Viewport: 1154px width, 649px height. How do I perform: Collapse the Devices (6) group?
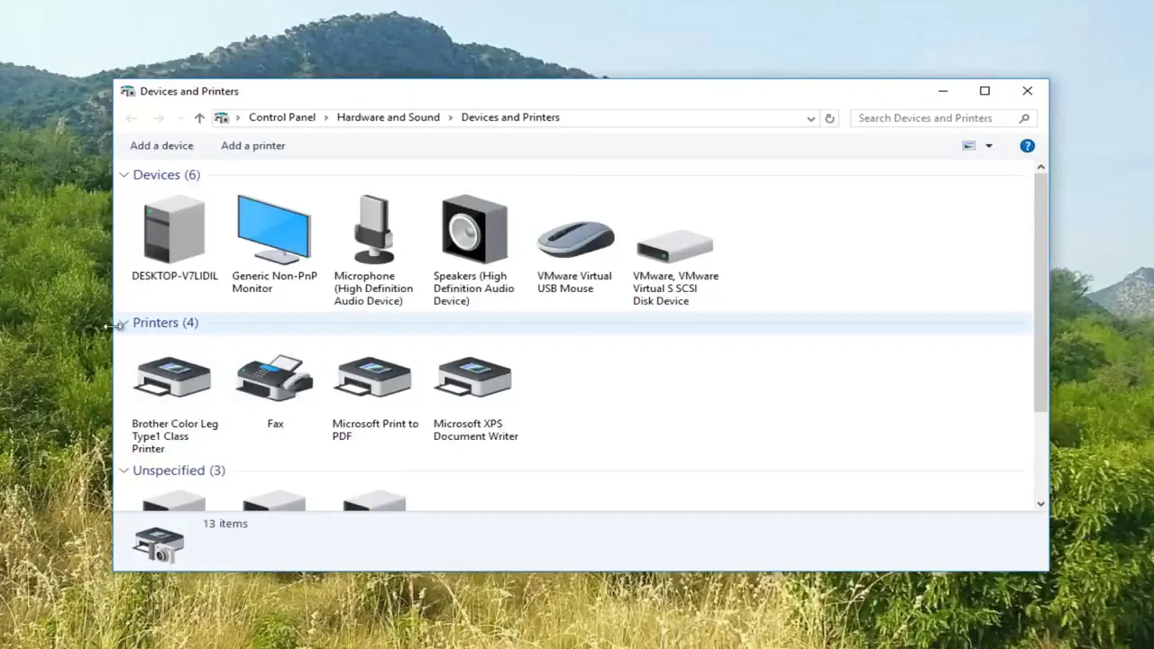coord(124,175)
